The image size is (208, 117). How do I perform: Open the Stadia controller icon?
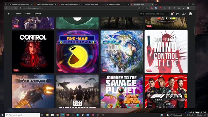click(178, 14)
